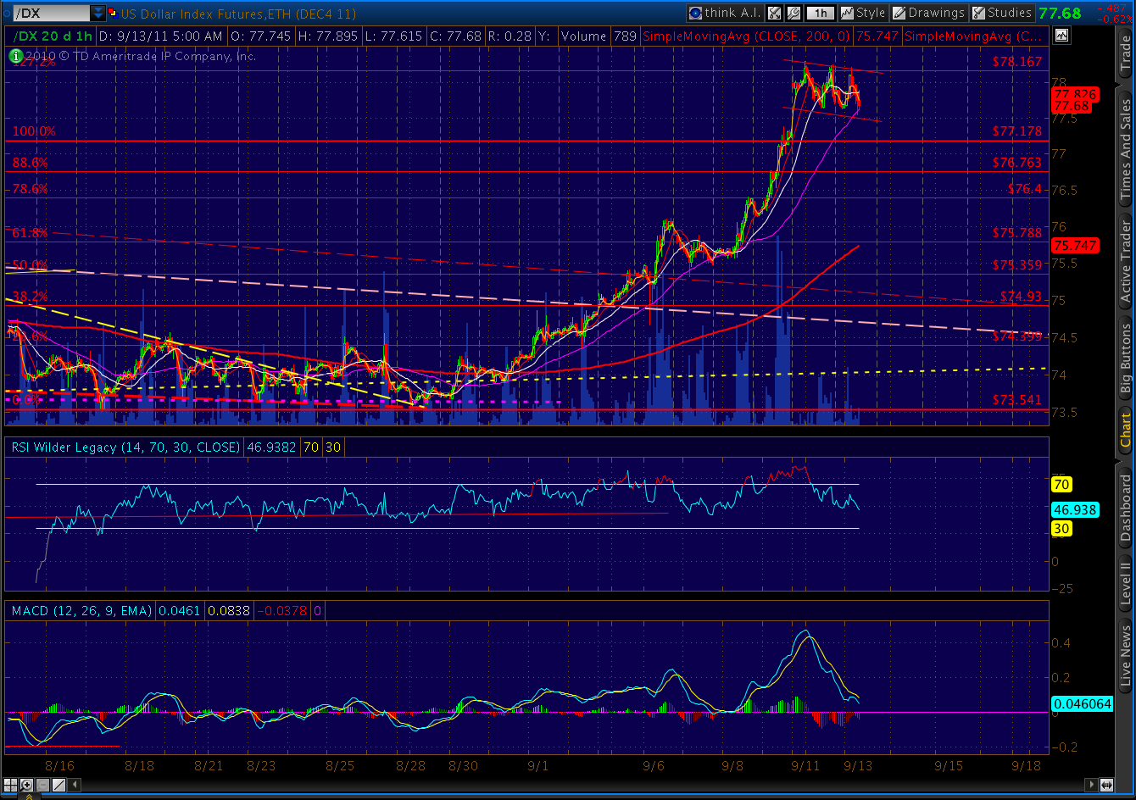1136x800 pixels.
Task: Click the $75.788 Fibonacci level label
Action: (x=1016, y=232)
